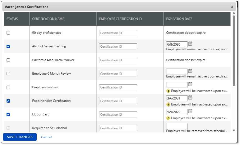
Task: Click the 'Employee 6 Month Review' name
Action: pyautogui.click(x=51, y=74)
